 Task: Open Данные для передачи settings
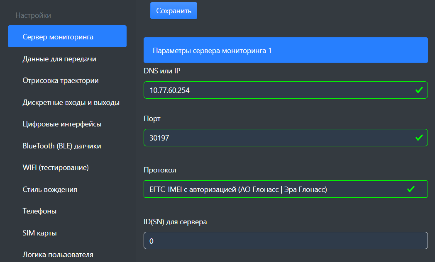tap(59, 59)
